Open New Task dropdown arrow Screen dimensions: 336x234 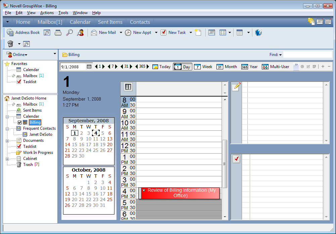point(191,33)
